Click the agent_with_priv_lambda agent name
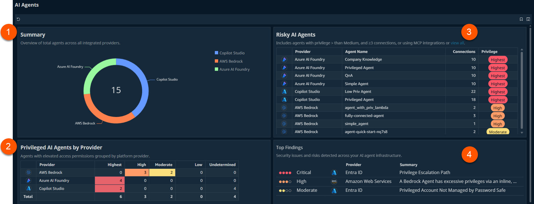Viewport: 534px width, 204px height. click(x=366, y=108)
